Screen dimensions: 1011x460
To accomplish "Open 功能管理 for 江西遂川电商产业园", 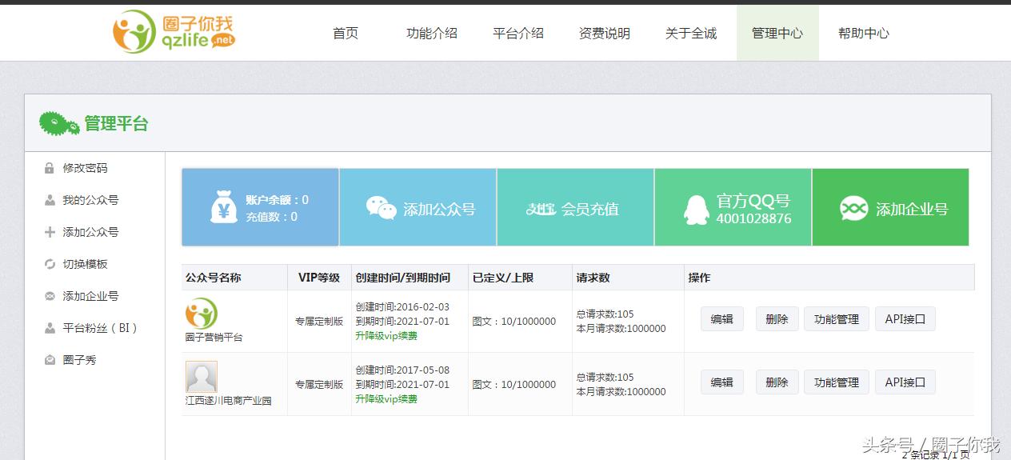I will pos(837,382).
